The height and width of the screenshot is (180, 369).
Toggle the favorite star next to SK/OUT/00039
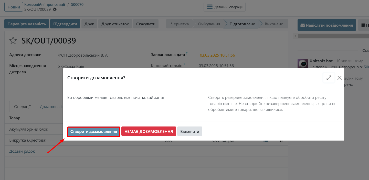pos(13,41)
